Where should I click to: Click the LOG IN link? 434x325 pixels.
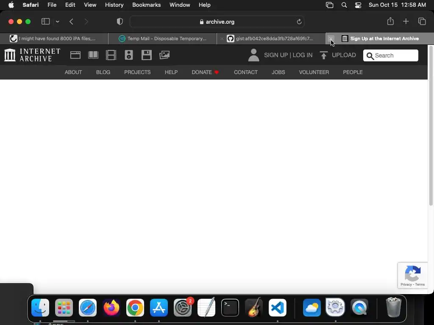click(x=303, y=55)
